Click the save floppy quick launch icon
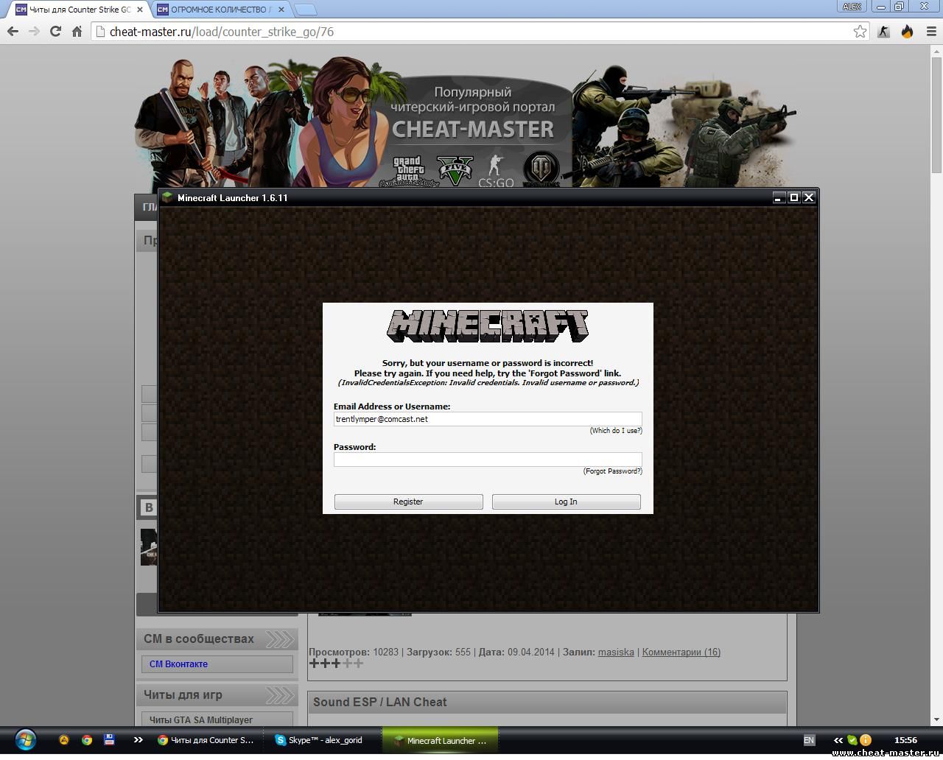 pyautogui.click(x=109, y=740)
